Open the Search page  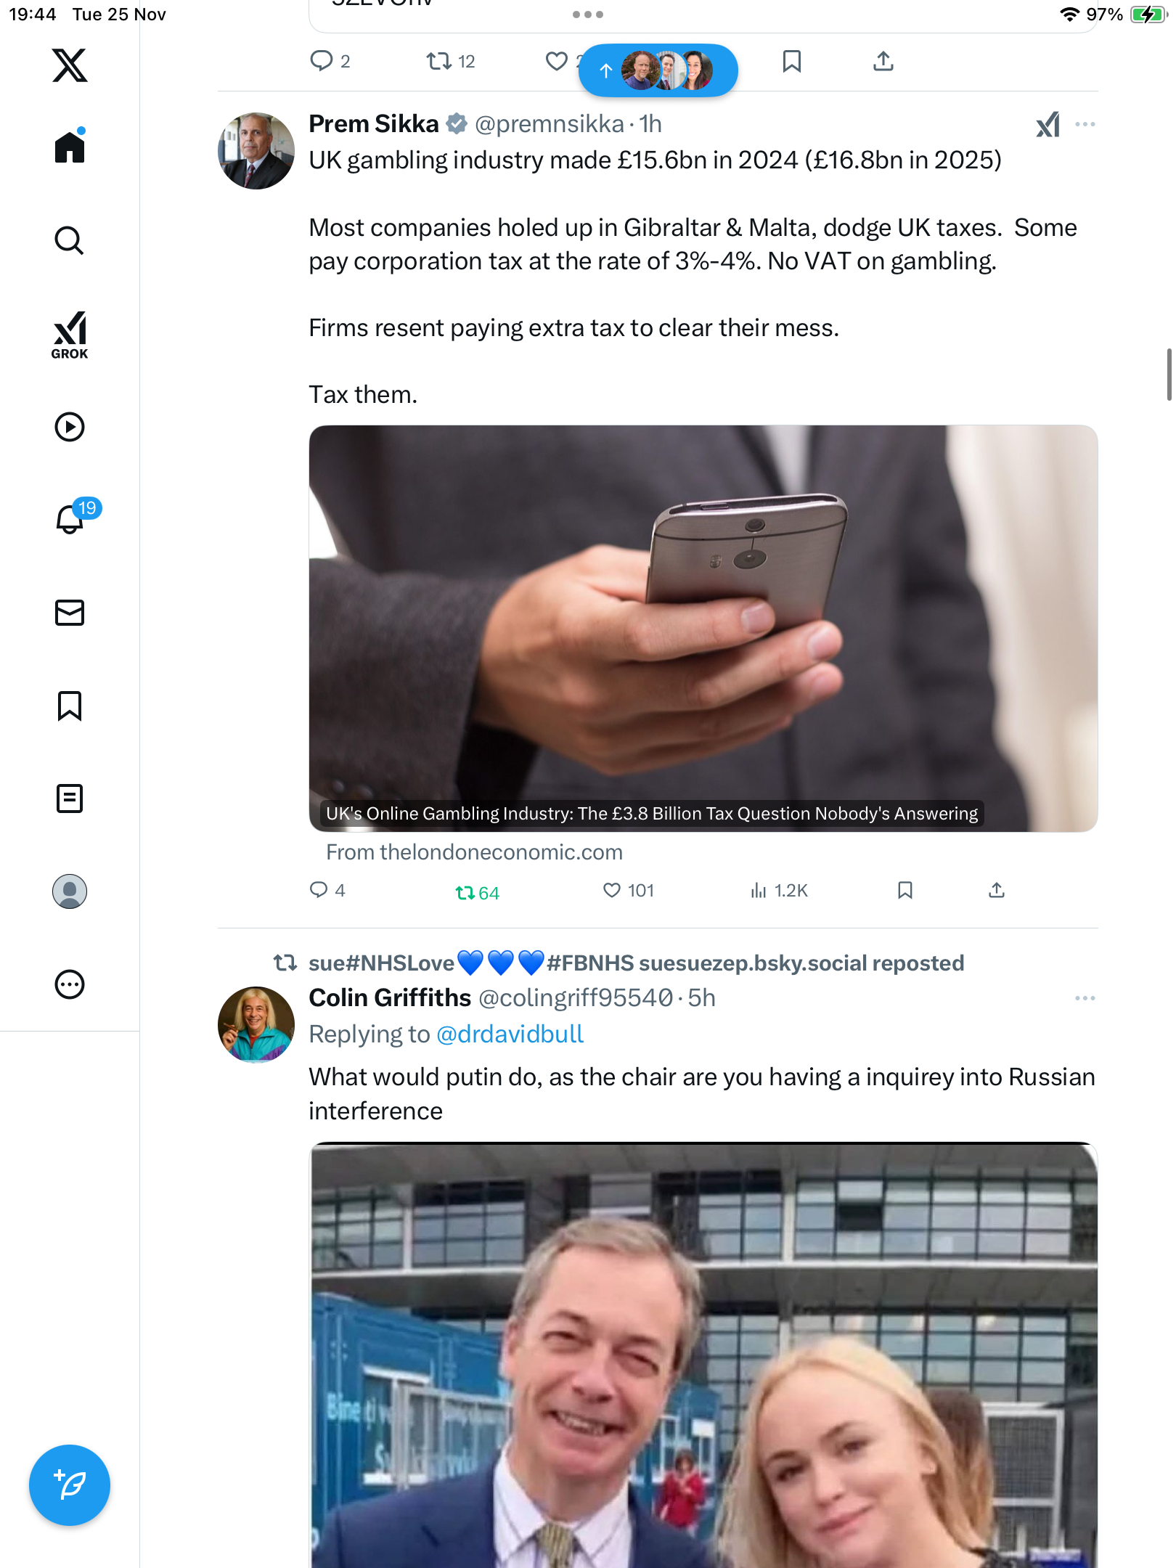[70, 240]
